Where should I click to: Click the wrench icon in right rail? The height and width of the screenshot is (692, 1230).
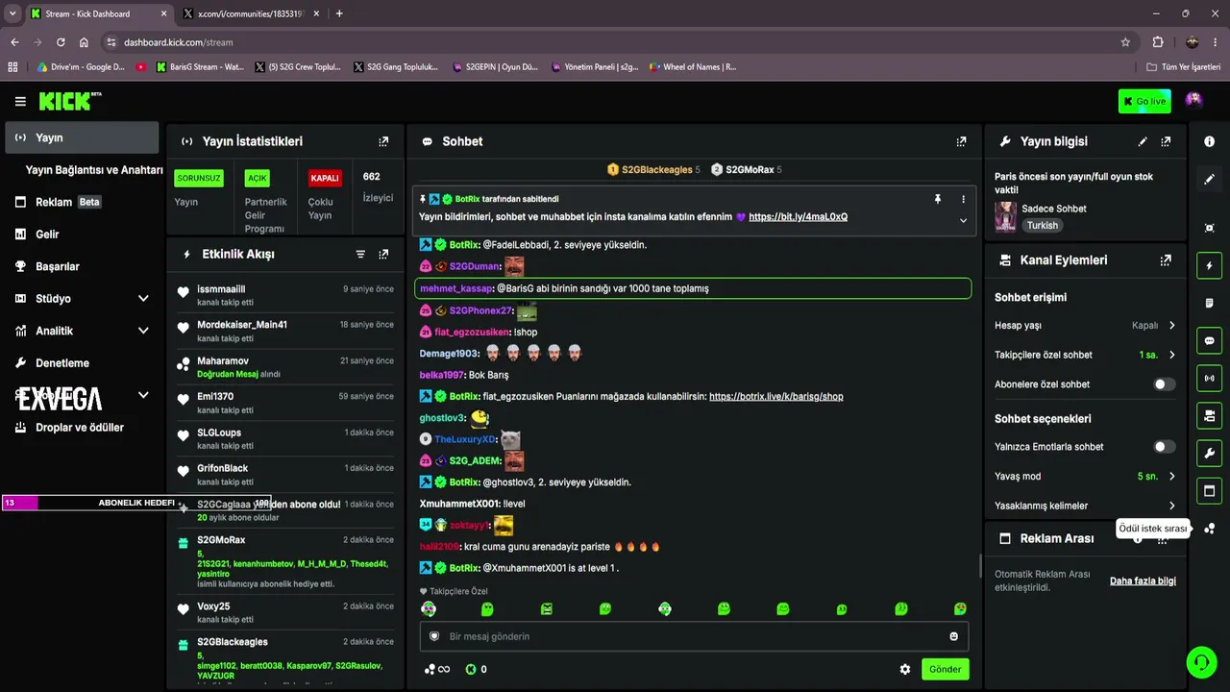coord(1209,454)
